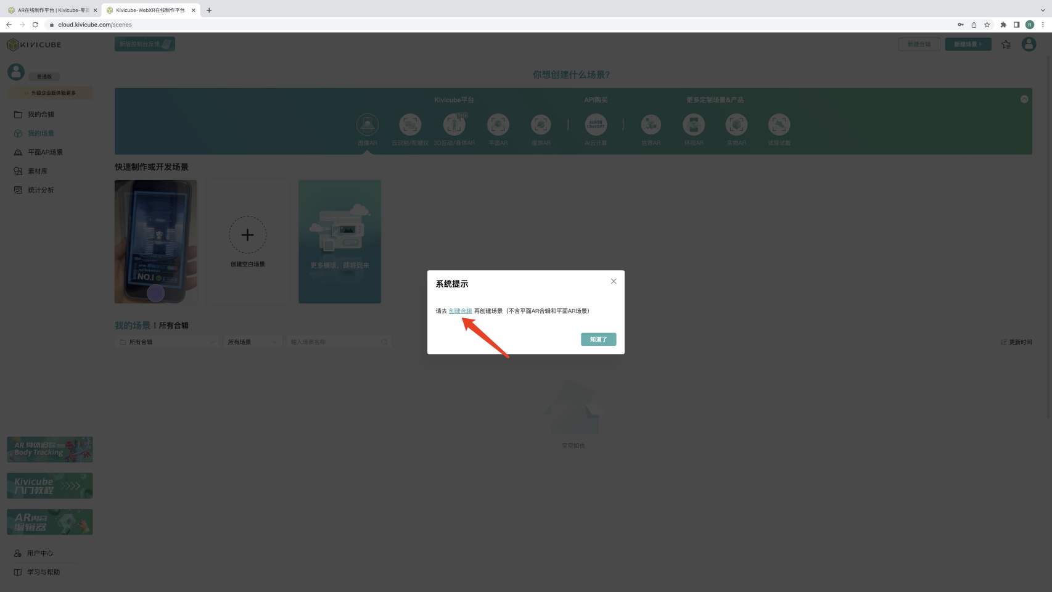Open the star favorites list icon
This screenshot has height=592, width=1052.
(1006, 44)
